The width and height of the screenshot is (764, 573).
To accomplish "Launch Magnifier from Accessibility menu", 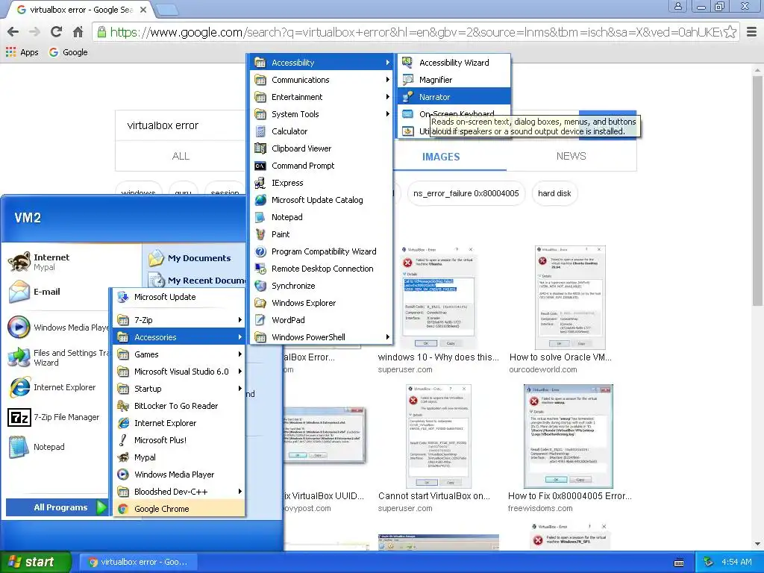I will click(x=454, y=80).
